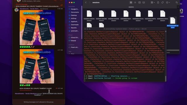Open the Finder action (ellipsis) dropdown
This screenshot has height=105, width=187.
(x=168, y=3)
